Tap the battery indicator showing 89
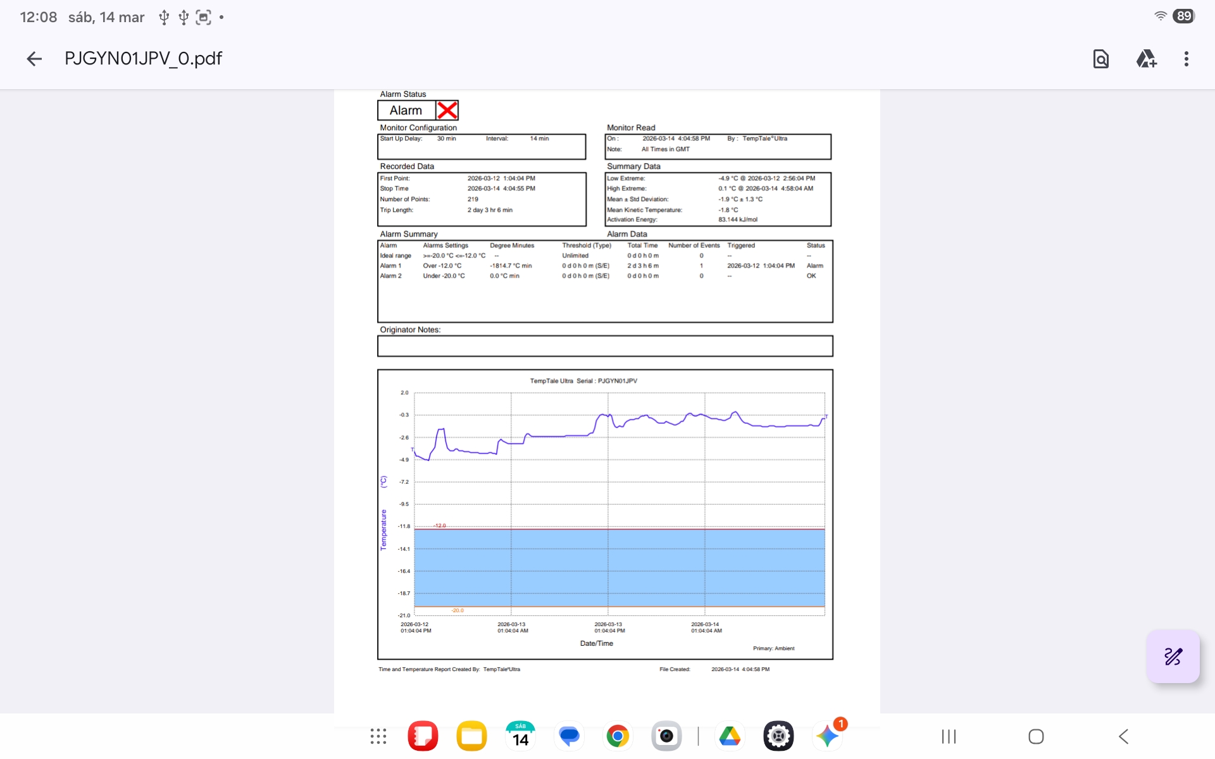This screenshot has width=1215, height=759. coord(1183,16)
